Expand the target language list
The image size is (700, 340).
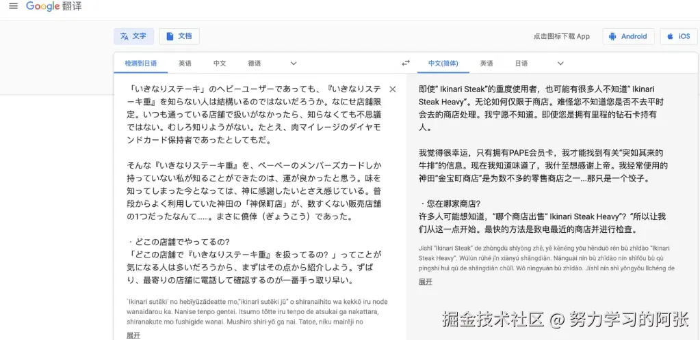(x=560, y=63)
